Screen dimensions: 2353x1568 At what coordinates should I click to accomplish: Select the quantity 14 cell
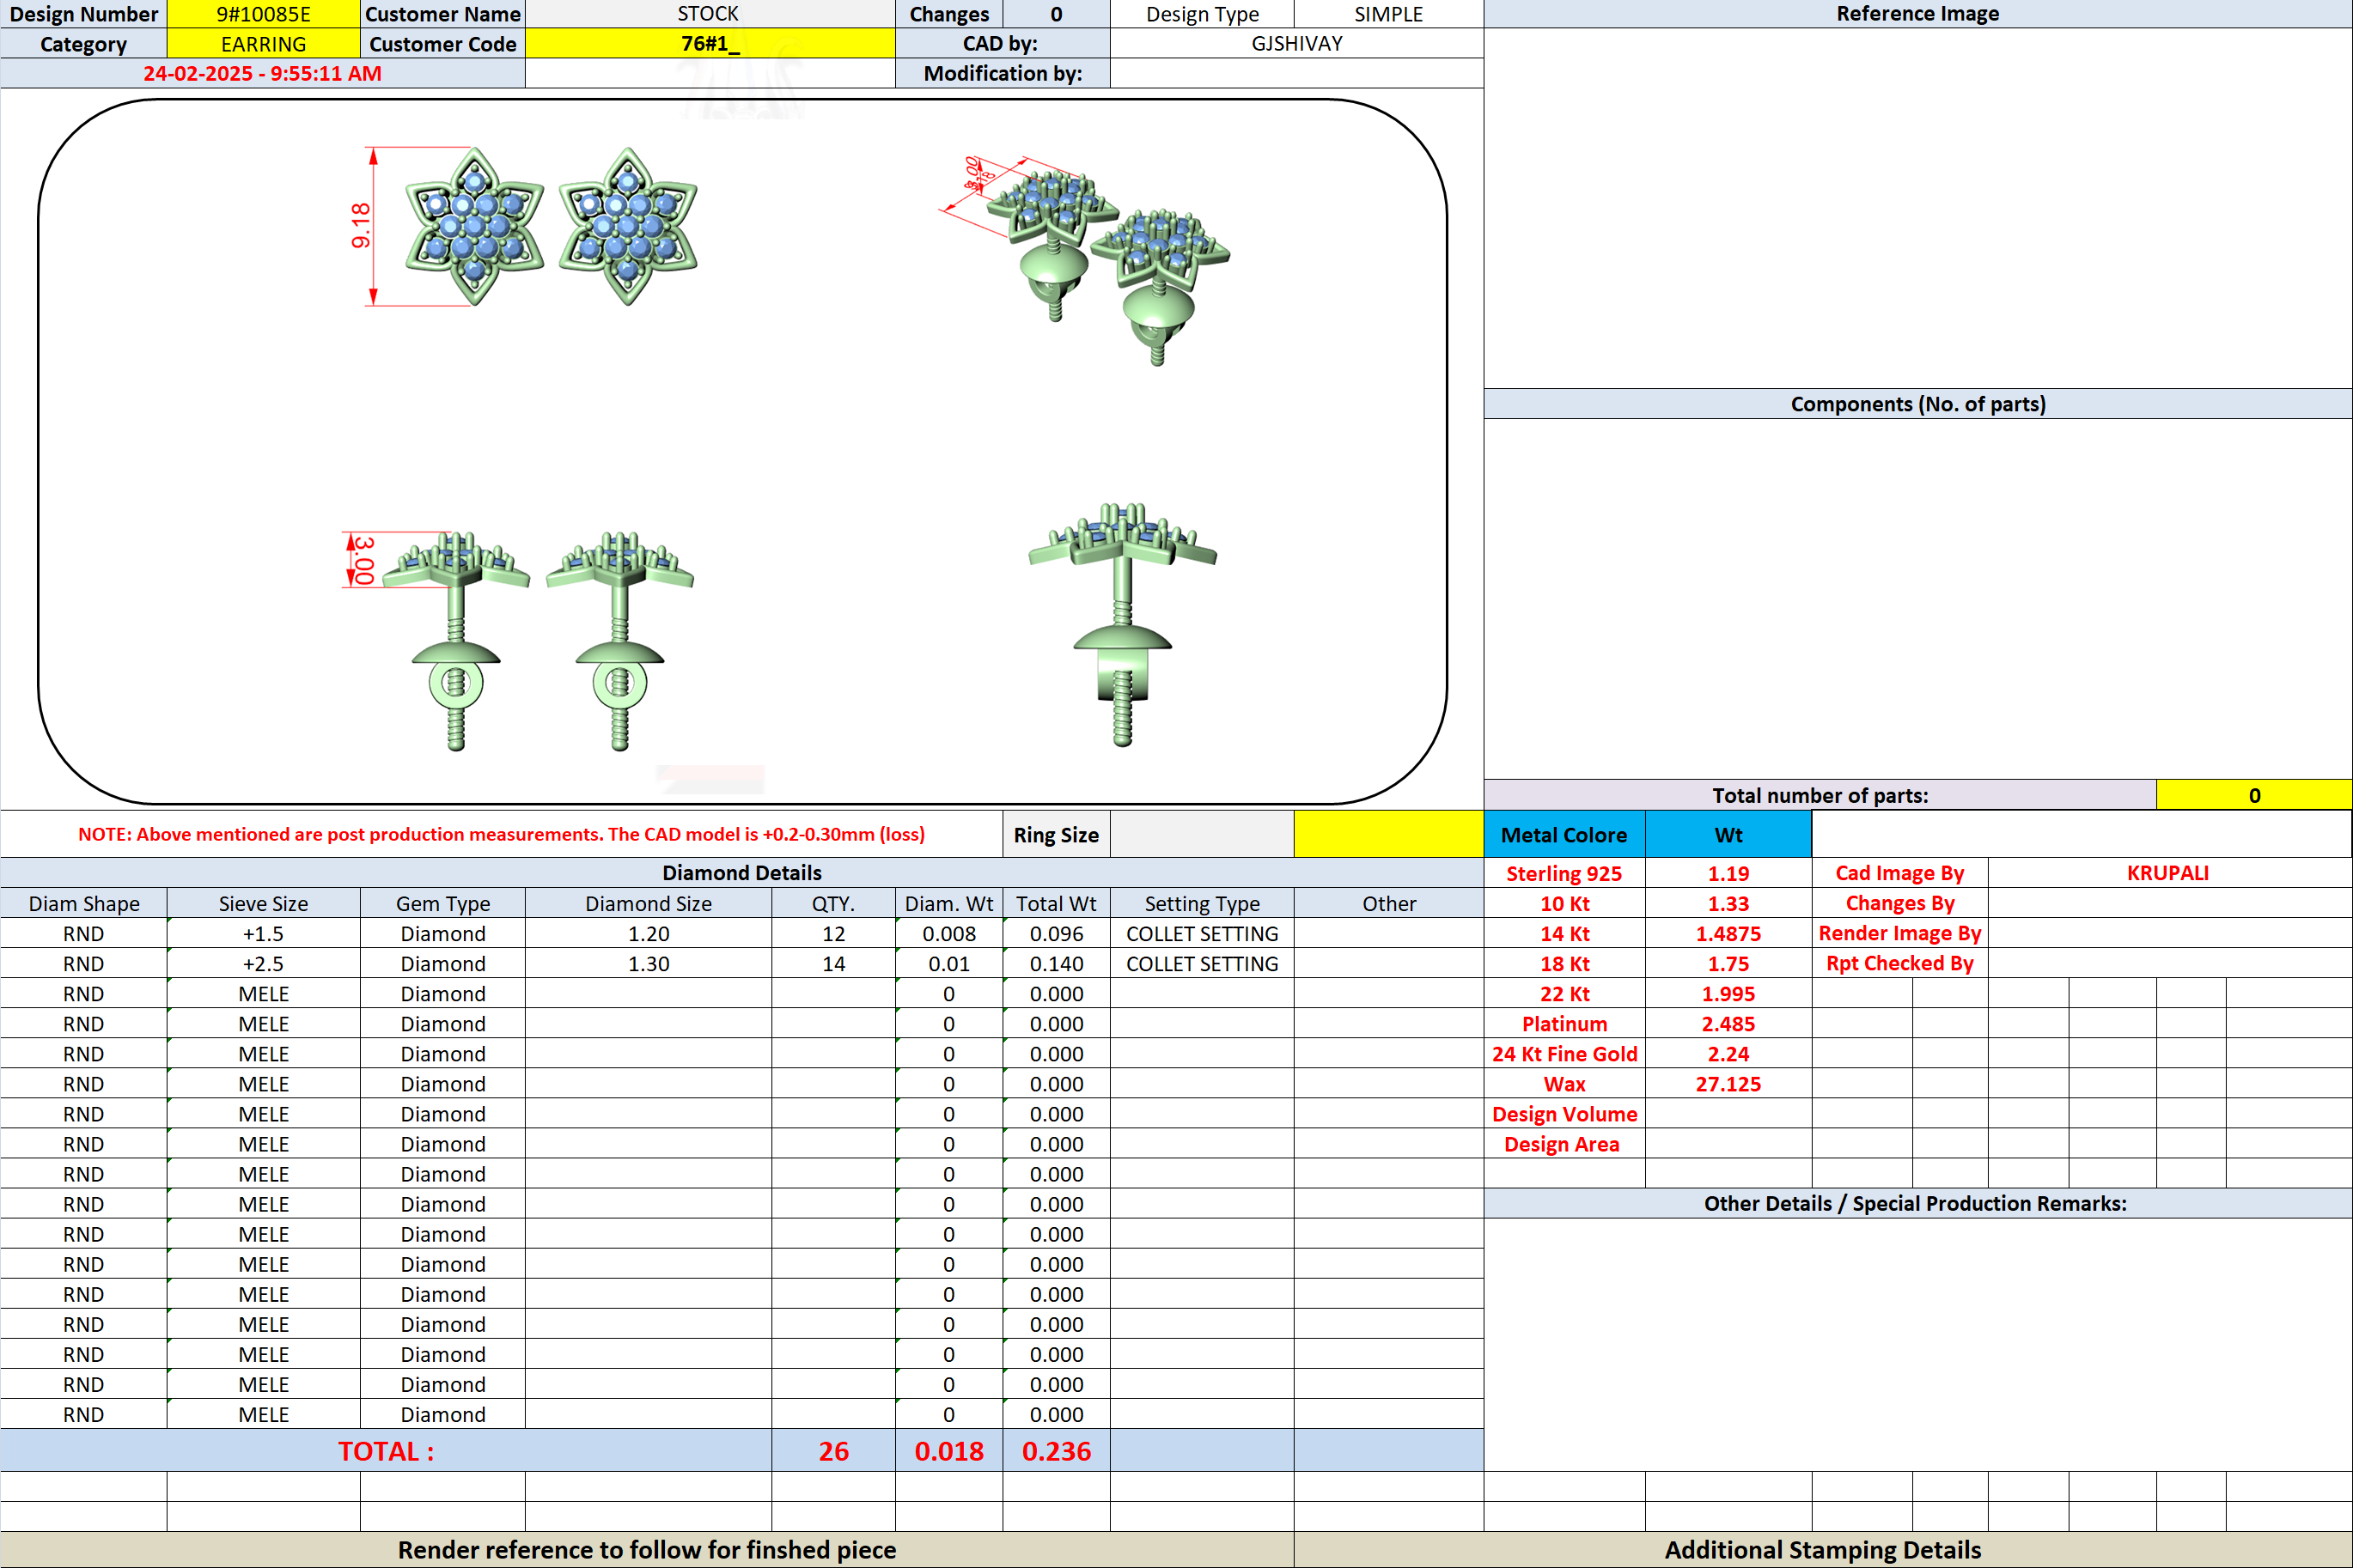(x=833, y=963)
